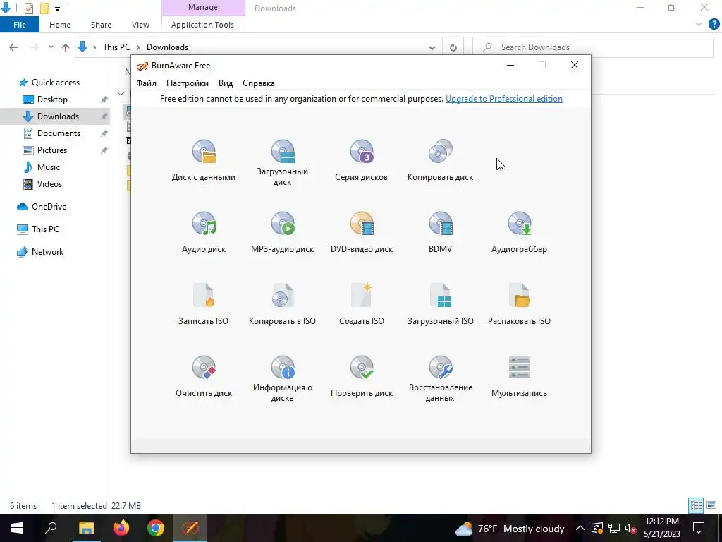Viewport: 722px width, 542px height.
Task: Go up one folder level in Explorer
Action: point(66,47)
